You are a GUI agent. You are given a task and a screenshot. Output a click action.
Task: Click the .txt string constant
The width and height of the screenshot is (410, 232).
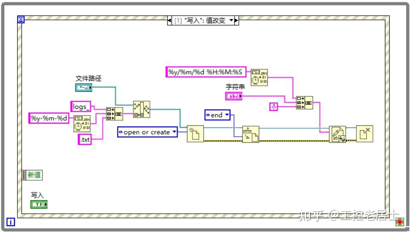click(85, 140)
